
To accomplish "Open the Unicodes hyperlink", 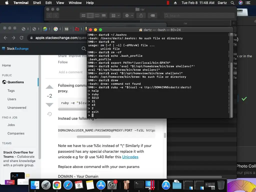I will [x=130, y=157].
